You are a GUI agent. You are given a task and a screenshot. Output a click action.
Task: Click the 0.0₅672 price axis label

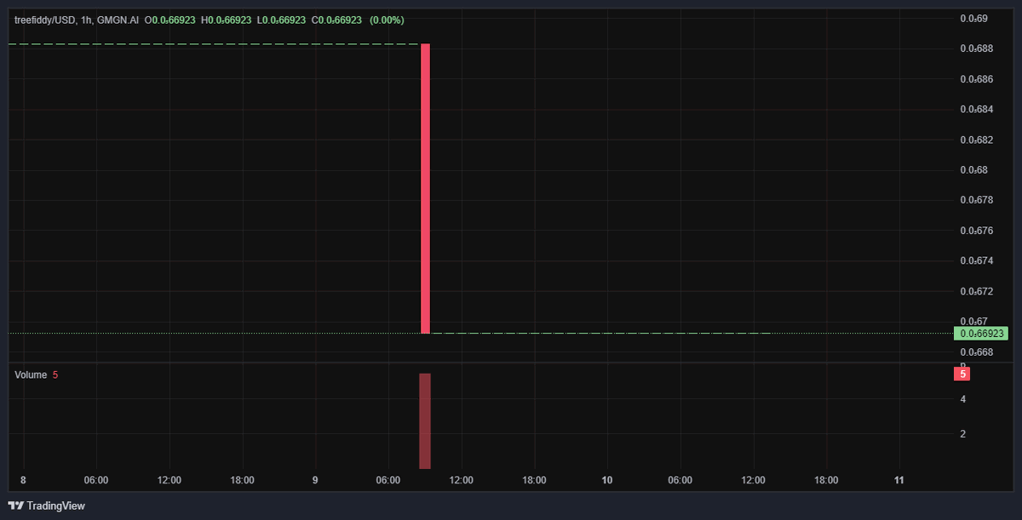pos(976,291)
